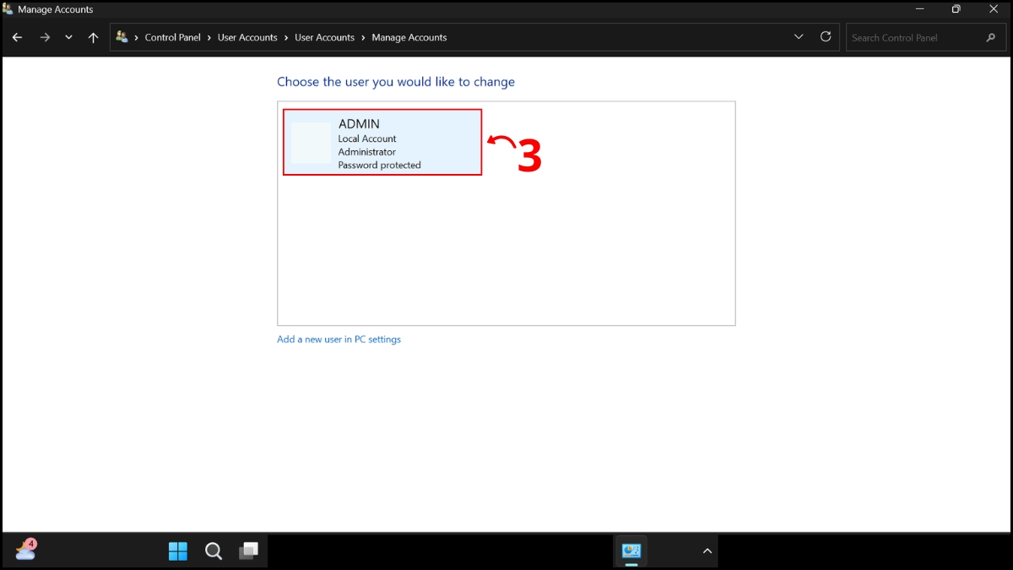Open Add a new user in PC settings

[339, 339]
